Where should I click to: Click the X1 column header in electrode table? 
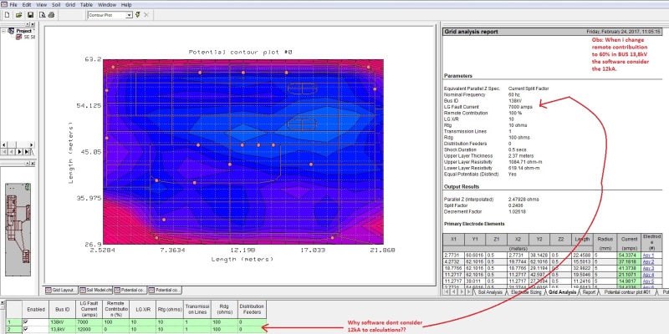point(453,240)
